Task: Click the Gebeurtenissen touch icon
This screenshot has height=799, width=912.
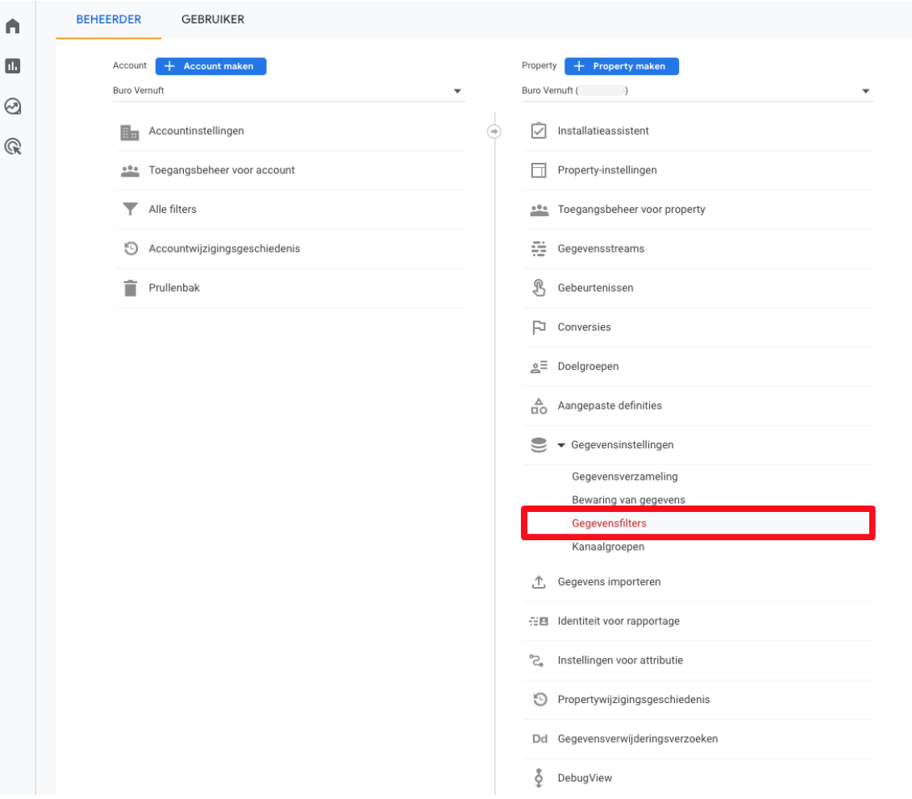Action: 539,288
